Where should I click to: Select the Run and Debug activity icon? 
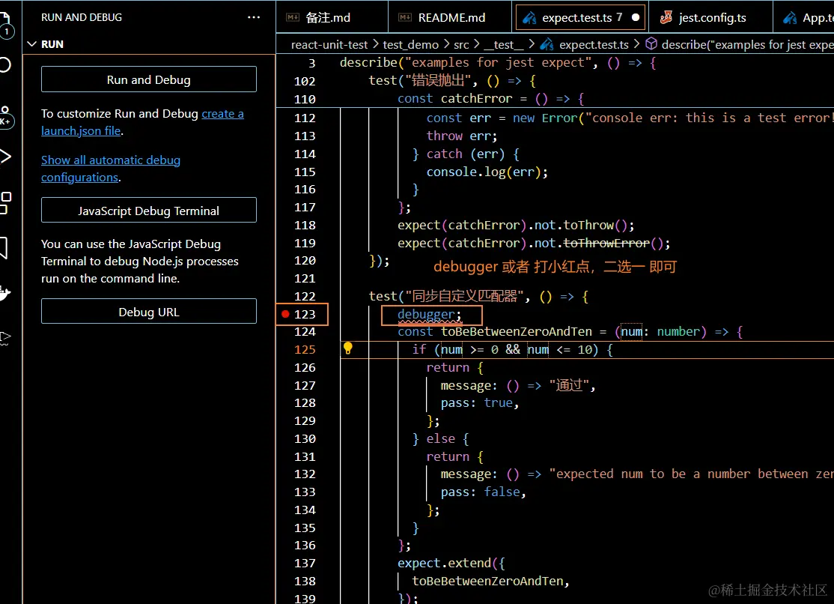(x=4, y=157)
